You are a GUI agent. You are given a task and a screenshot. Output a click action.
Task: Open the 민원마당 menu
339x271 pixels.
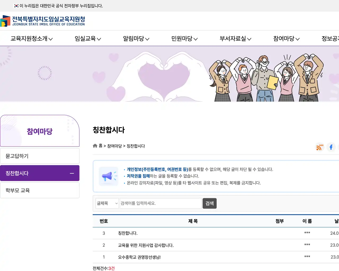184,38
